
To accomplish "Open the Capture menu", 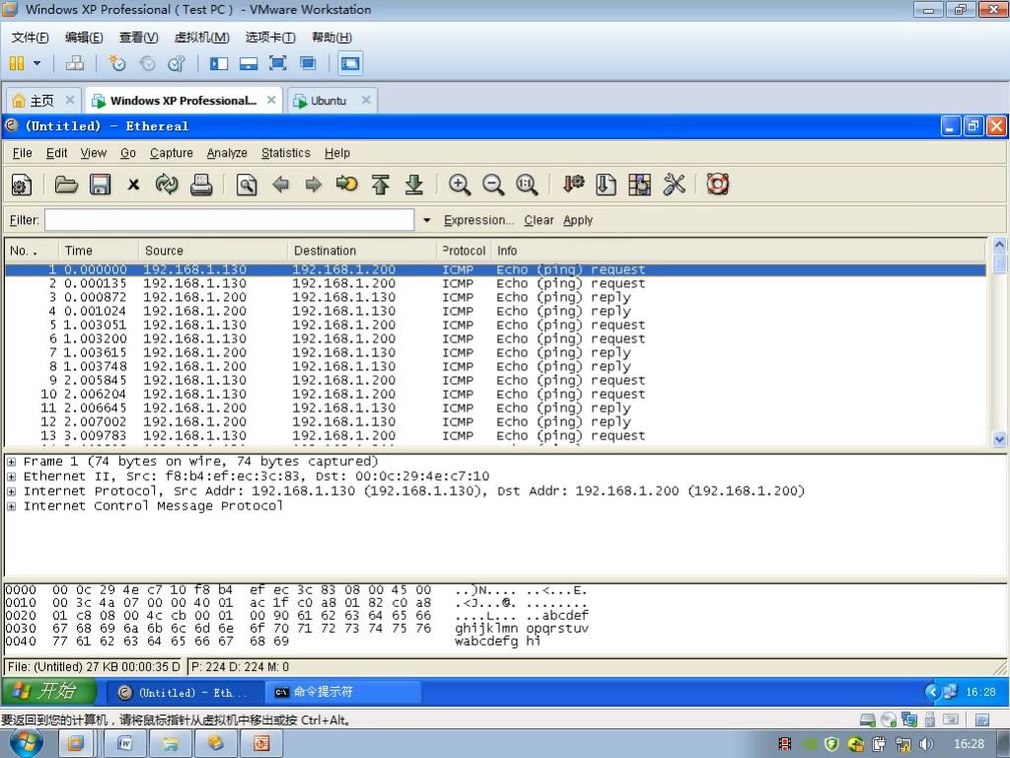I will pos(172,153).
